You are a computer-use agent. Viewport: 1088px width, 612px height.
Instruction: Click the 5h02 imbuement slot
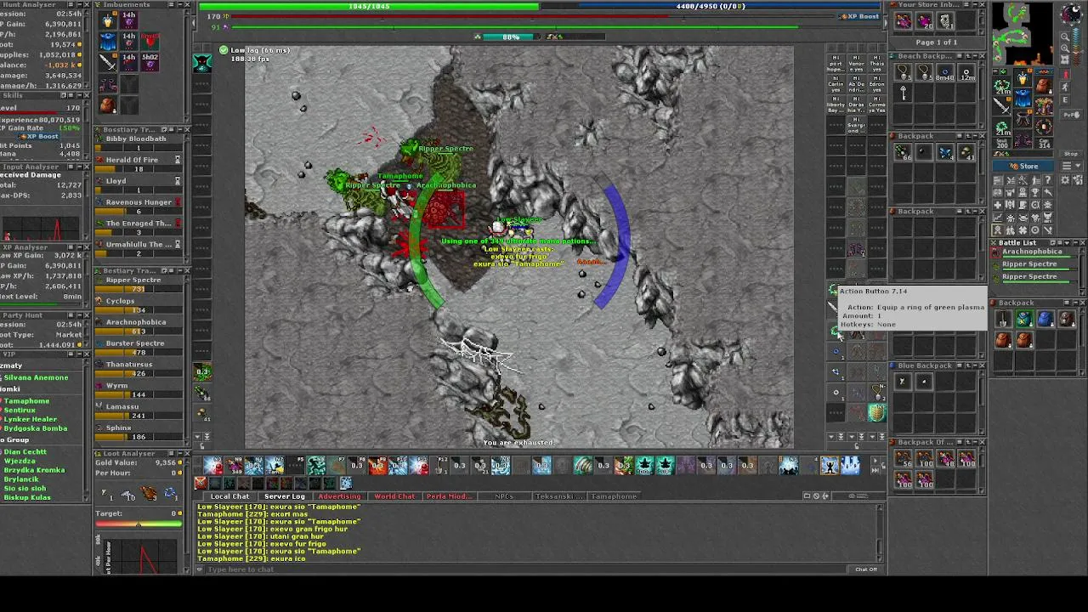[150, 62]
